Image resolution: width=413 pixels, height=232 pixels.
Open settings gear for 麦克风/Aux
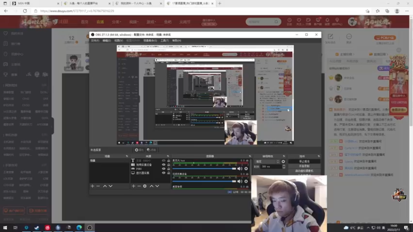[246, 169]
